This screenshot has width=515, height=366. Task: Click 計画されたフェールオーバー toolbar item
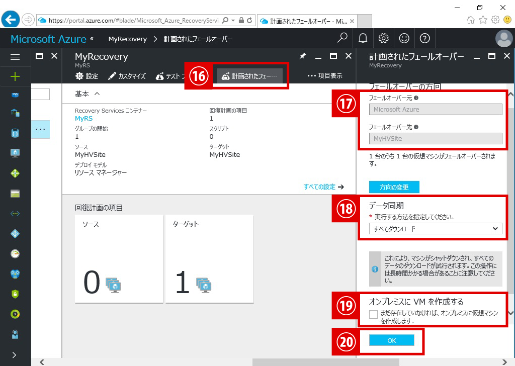point(249,76)
